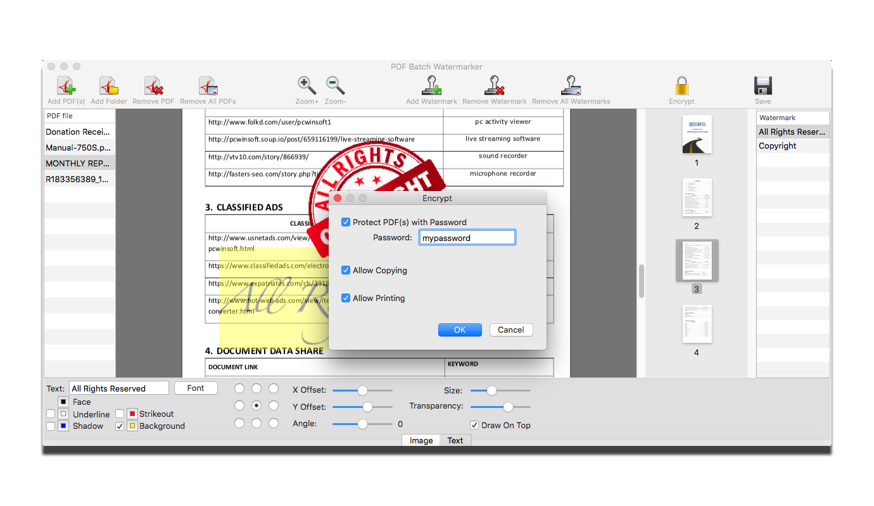Enable the Strikeout checkbox
This screenshot has height=506, width=874.
pyautogui.click(x=120, y=414)
